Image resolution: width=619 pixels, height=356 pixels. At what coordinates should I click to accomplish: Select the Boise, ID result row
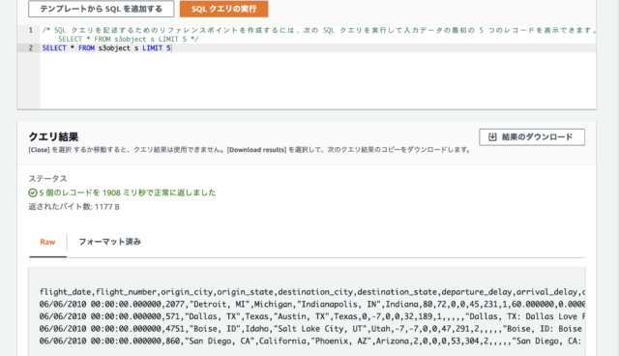pyautogui.click(x=312, y=328)
